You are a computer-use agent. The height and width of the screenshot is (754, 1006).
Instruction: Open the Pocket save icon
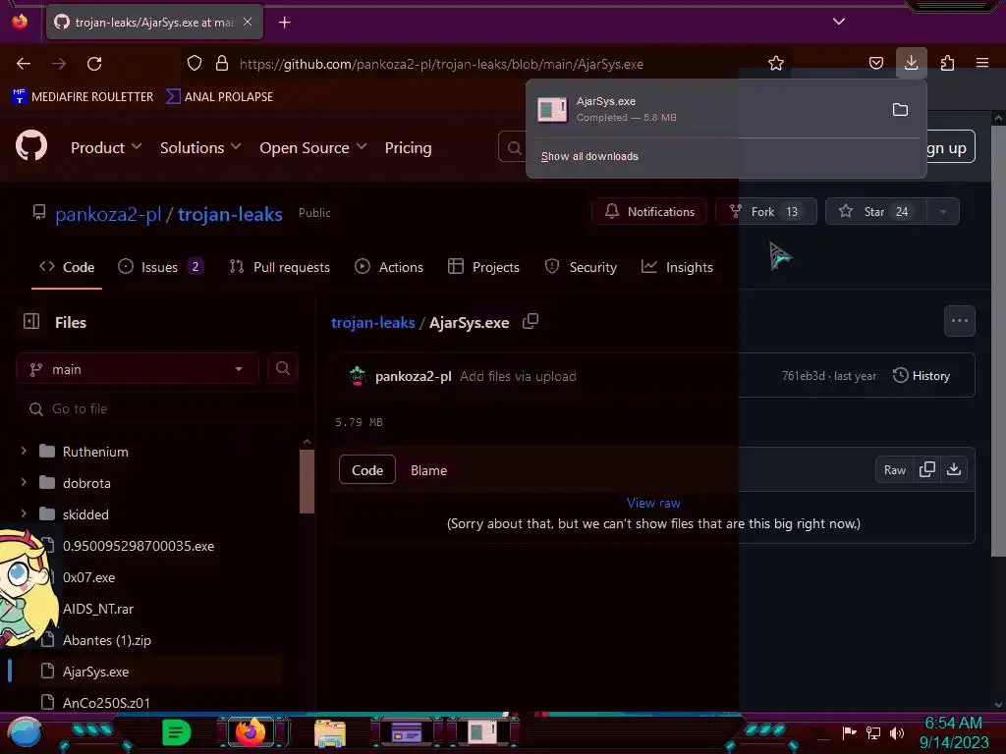click(x=875, y=63)
